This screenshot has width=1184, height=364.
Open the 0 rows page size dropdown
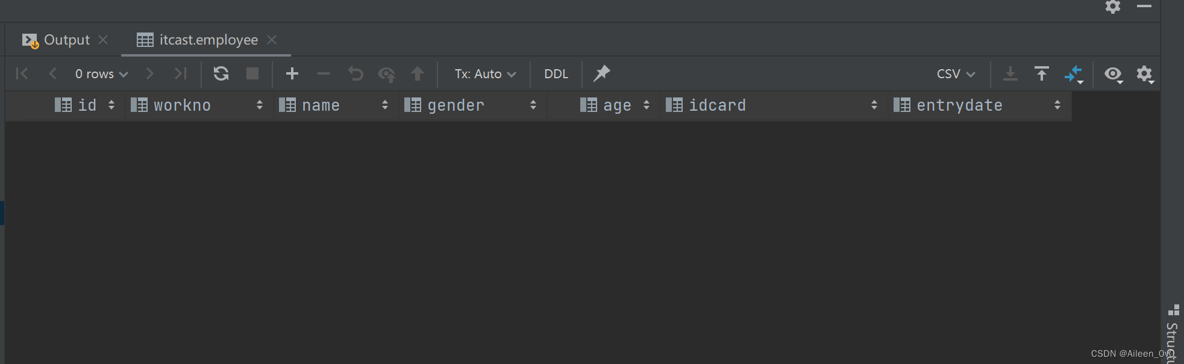[x=101, y=73]
